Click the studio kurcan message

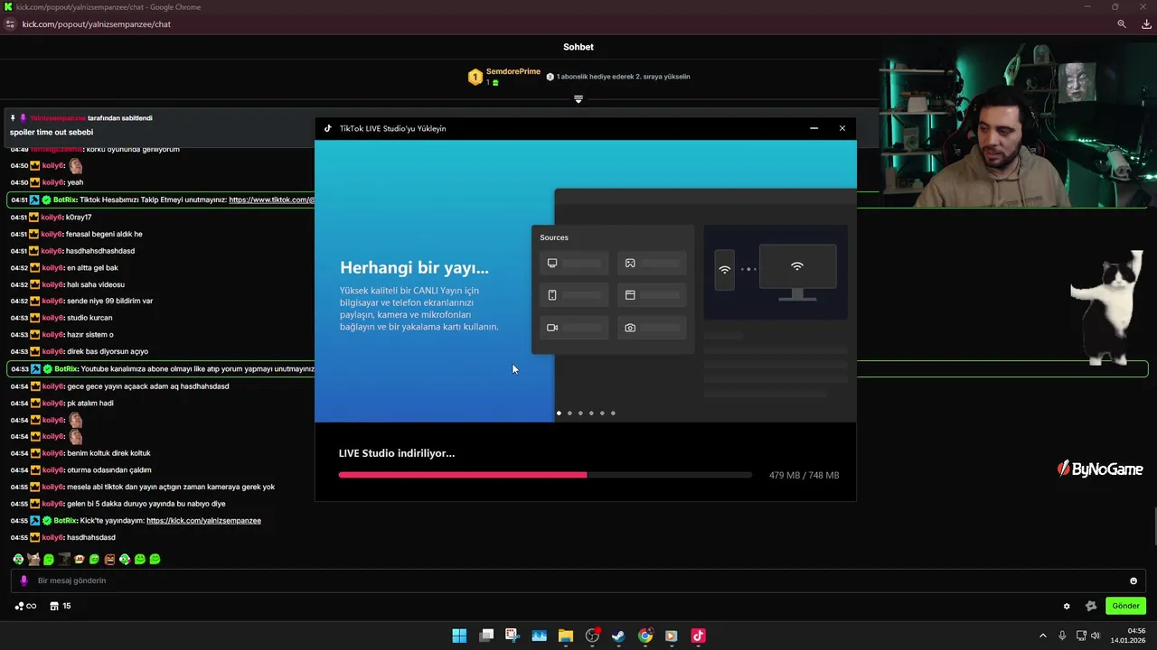coord(89,318)
